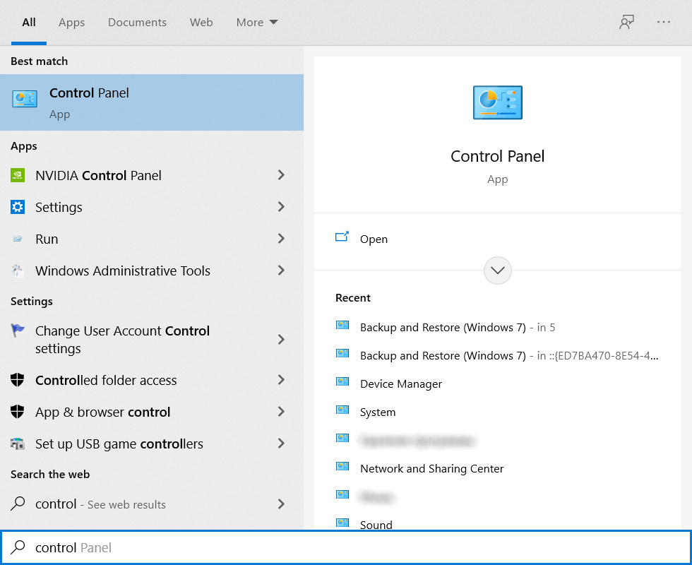
Task: Expand the Settings result arrow
Action: (x=281, y=207)
